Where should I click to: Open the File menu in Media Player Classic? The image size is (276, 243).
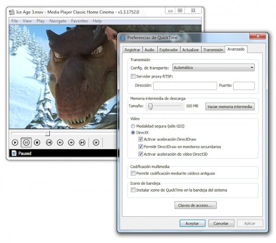(x=15, y=21)
